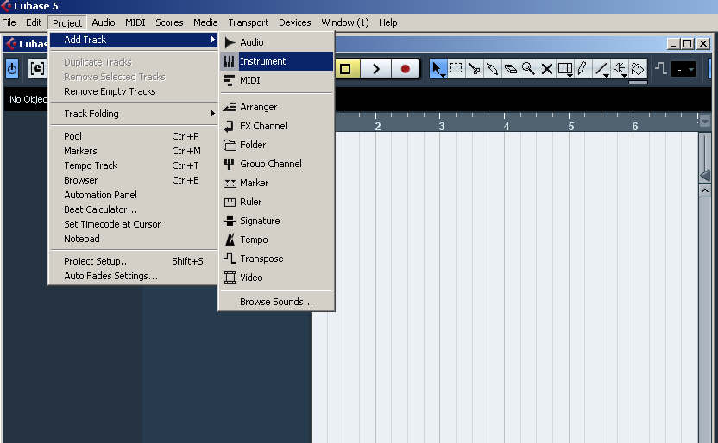
Task: Open the MIDI menu
Action: click(135, 22)
